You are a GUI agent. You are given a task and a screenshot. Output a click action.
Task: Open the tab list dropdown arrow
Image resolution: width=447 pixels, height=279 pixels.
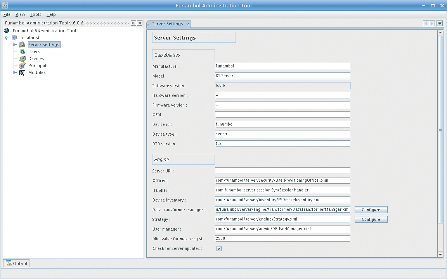440,23
